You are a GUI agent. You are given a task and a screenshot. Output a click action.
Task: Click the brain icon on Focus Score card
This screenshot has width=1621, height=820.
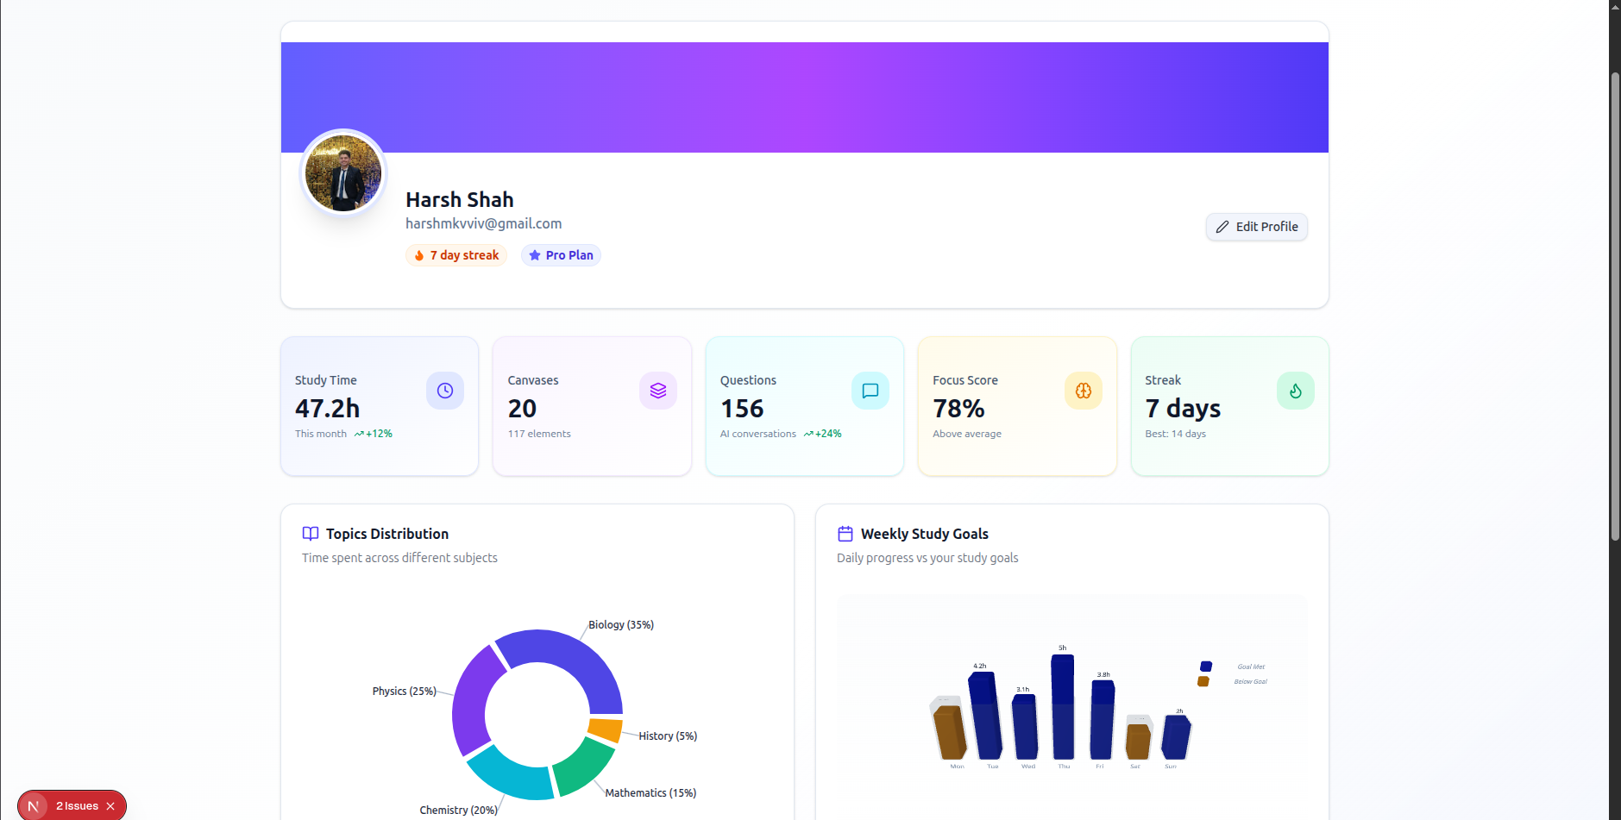point(1084,391)
